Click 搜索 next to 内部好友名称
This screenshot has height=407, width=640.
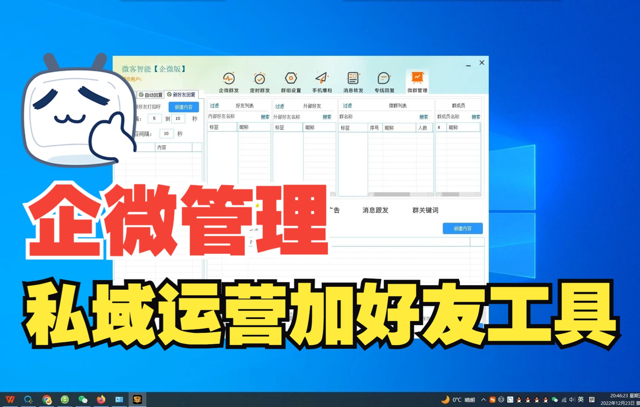[265, 117]
